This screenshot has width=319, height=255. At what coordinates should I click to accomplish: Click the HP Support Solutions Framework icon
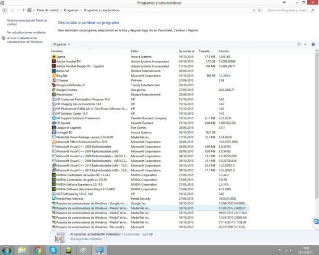[54, 118]
